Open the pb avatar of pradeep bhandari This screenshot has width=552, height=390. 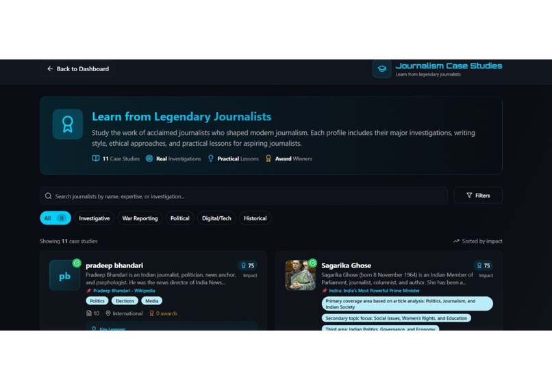(64, 275)
